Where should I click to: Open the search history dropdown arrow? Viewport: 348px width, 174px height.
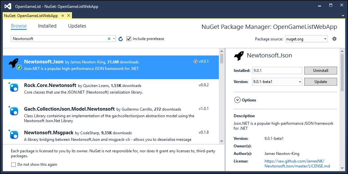coord(114,39)
